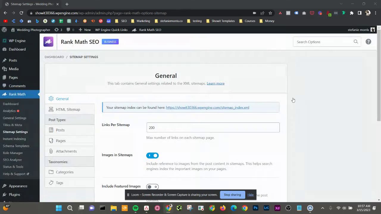Open the help question mark icon
Screen dimensions: 381x214
[x=368, y=42]
